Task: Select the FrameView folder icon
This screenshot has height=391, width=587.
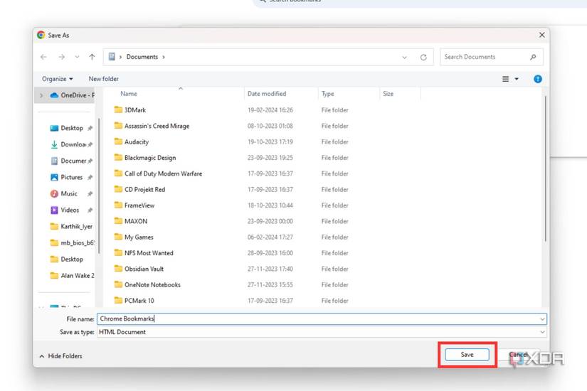Action: pos(118,205)
